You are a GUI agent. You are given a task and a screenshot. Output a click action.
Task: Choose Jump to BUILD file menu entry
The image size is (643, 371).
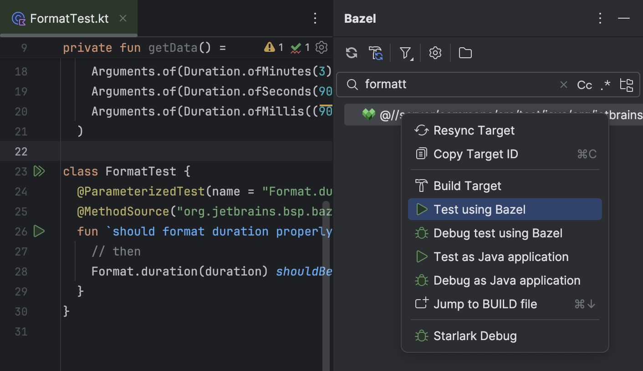485,304
